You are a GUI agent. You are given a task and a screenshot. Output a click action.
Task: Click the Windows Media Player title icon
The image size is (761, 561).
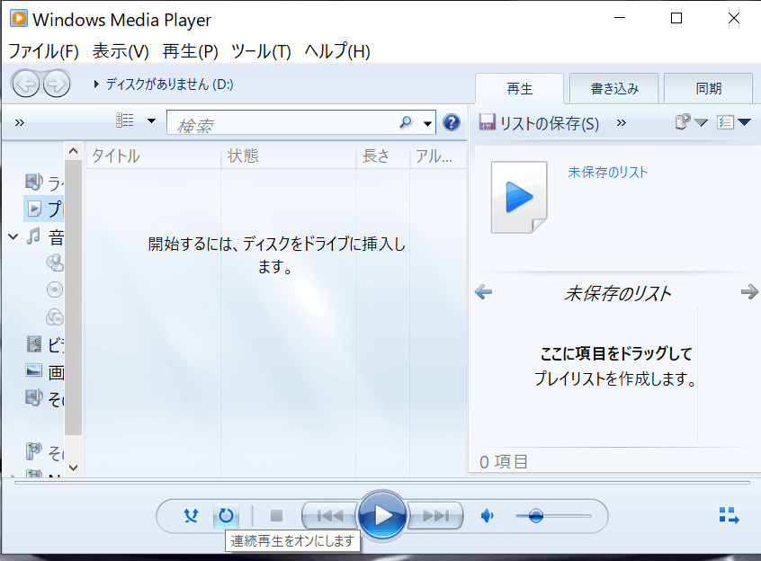19,18
